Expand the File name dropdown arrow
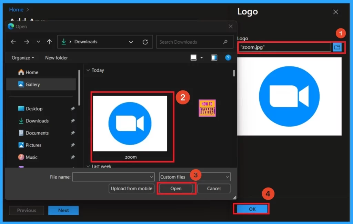This screenshot has height=224, width=353. [152, 177]
